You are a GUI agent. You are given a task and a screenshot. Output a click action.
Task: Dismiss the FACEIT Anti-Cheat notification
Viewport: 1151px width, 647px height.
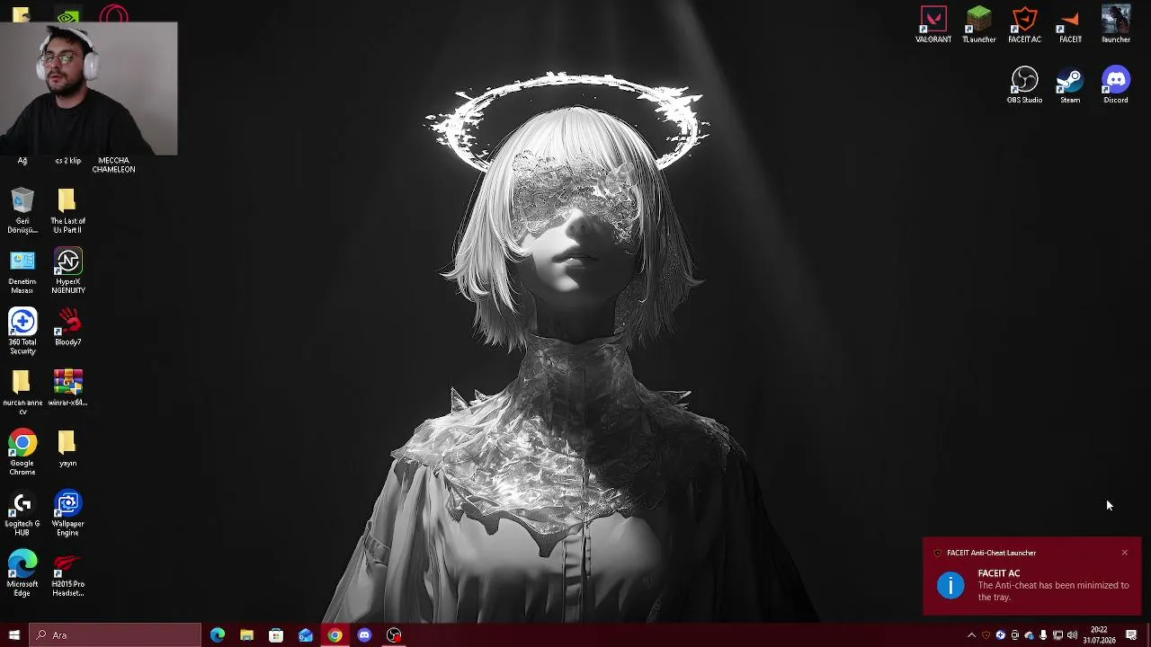pos(1124,553)
